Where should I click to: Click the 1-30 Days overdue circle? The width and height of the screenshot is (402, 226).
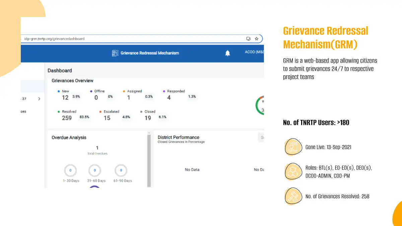click(70, 170)
